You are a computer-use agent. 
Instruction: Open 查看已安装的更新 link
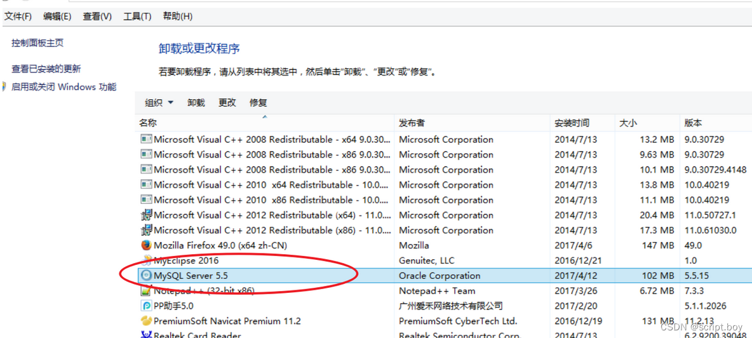pyautogui.click(x=46, y=69)
